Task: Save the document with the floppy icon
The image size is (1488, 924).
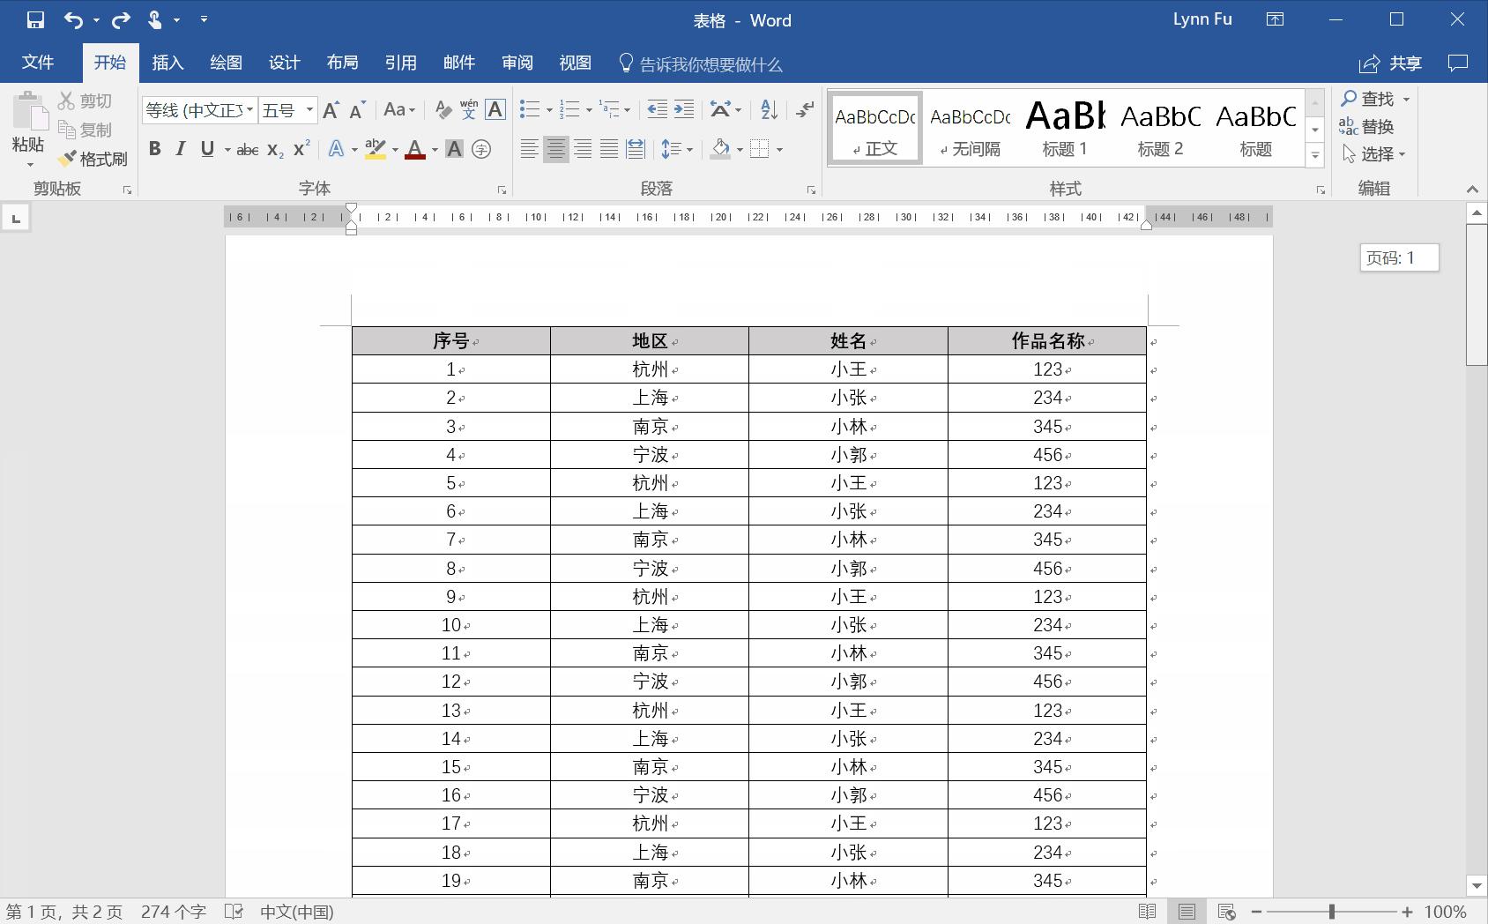Action: [35, 19]
